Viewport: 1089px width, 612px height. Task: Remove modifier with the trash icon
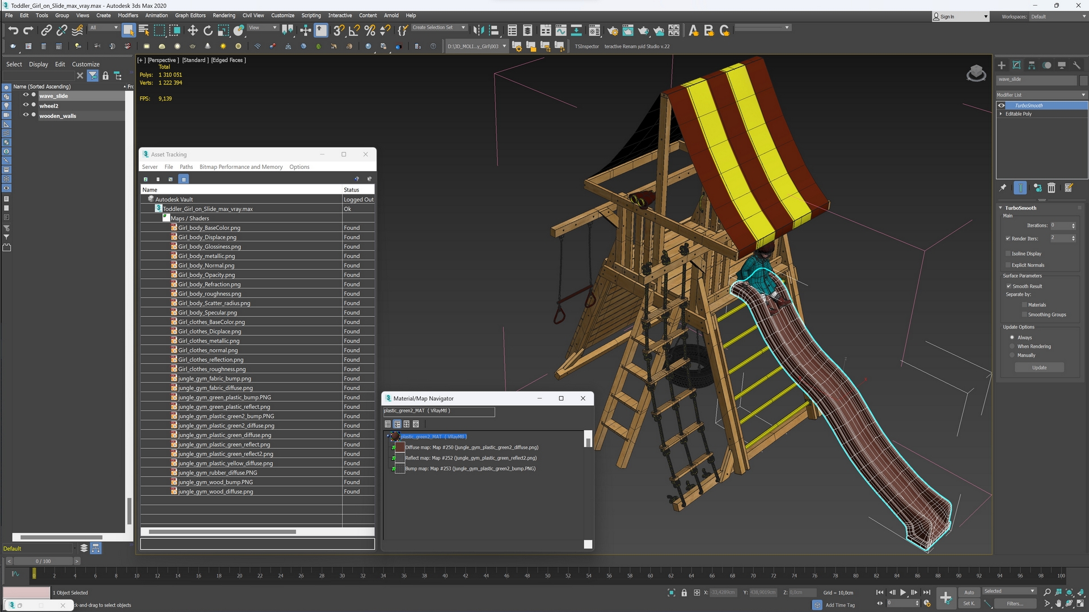click(1052, 188)
